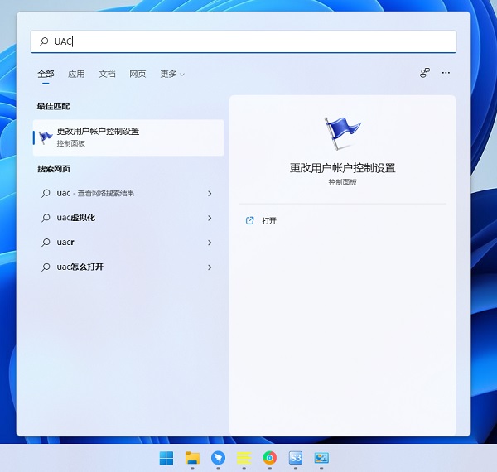The height and width of the screenshot is (472, 497).
Task: Open the S3 app on taskbar
Action: pyautogui.click(x=295, y=458)
